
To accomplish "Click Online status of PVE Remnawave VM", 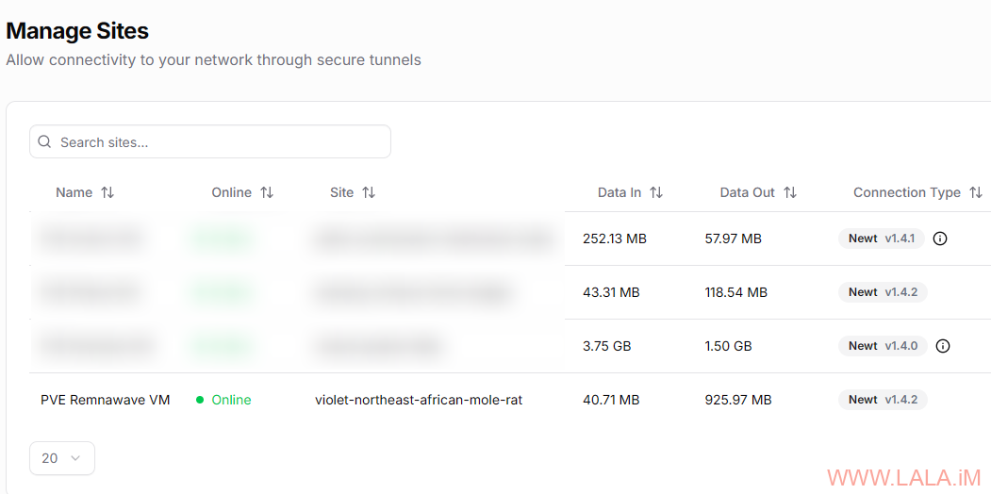I will pos(223,400).
